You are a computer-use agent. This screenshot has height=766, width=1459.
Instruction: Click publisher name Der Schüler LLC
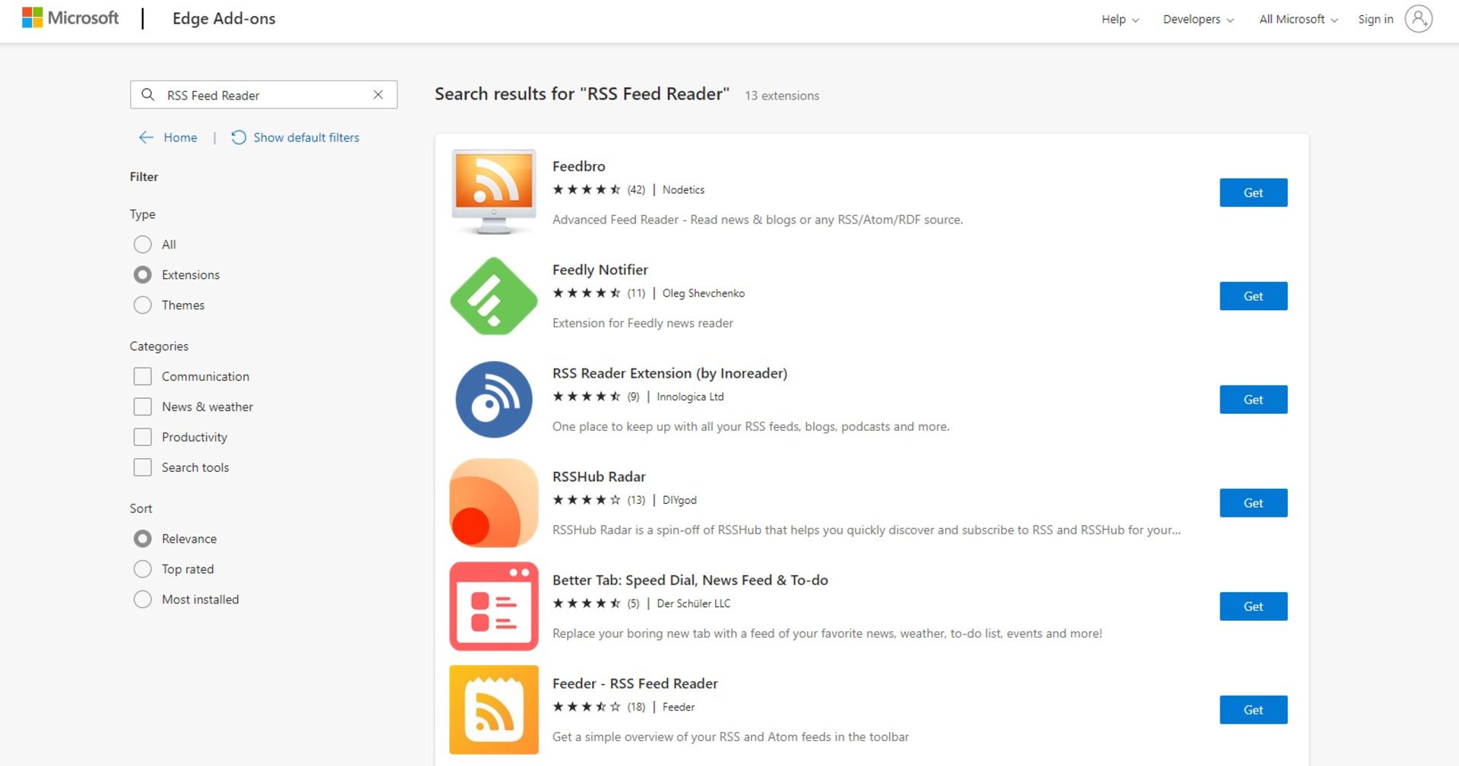(693, 603)
